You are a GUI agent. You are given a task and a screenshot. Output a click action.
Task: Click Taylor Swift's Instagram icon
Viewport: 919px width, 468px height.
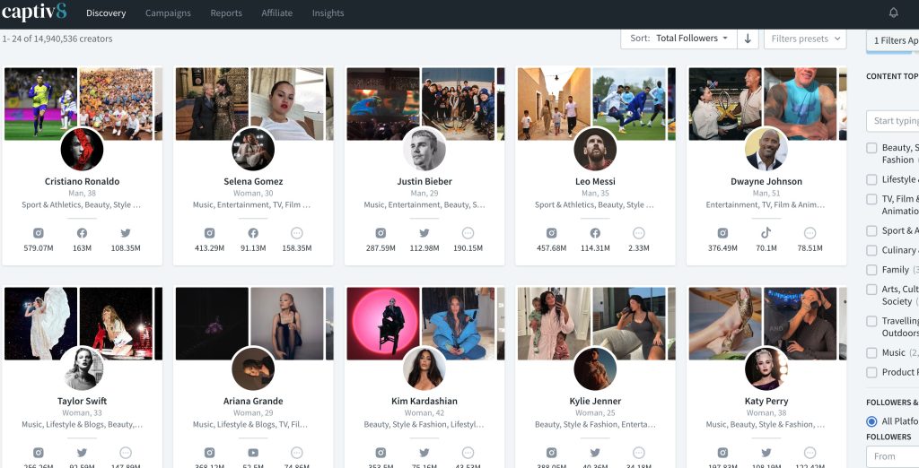pos(38,453)
